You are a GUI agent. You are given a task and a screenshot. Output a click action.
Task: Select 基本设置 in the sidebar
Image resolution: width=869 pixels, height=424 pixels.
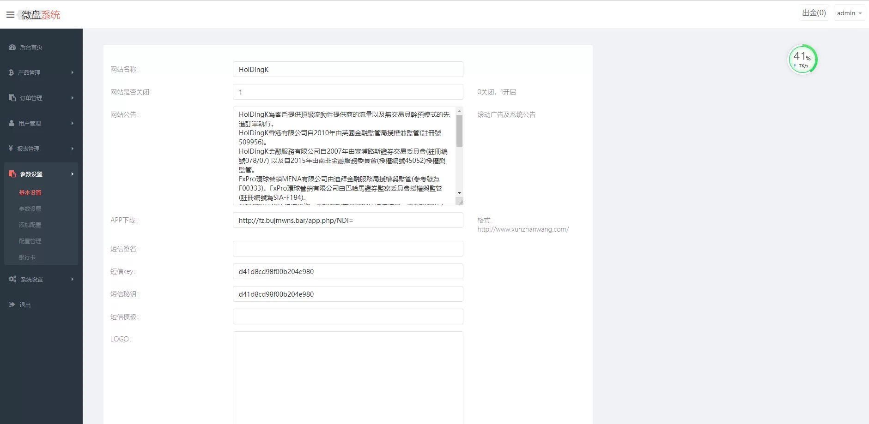click(x=30, y=193)
